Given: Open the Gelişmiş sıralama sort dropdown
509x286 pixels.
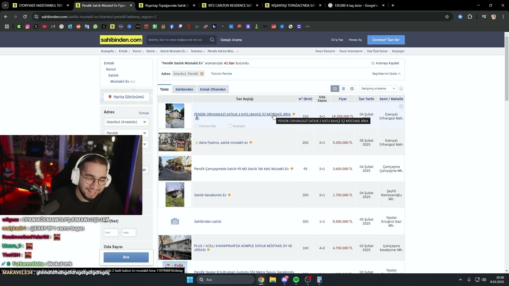Looking at the screenshot, I should tap(378, 89).
